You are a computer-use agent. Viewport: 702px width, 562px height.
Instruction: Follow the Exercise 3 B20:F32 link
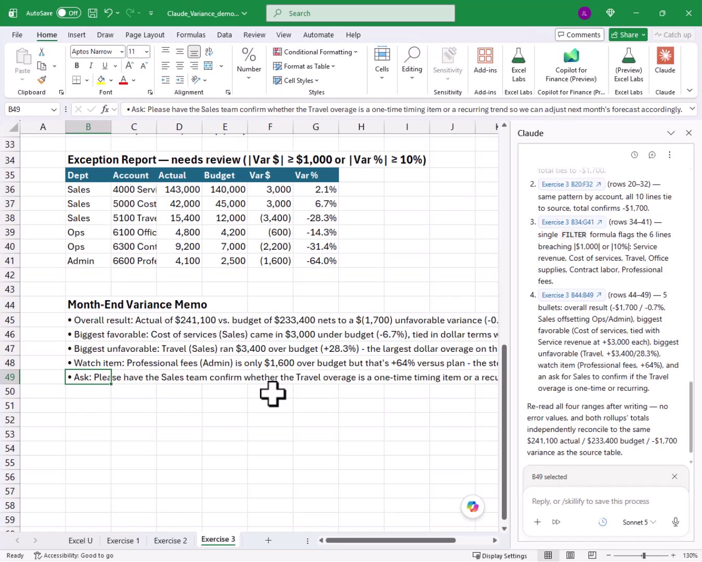[570, 184]
